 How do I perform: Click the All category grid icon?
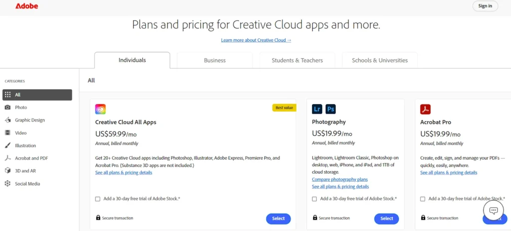click(8, 95)
